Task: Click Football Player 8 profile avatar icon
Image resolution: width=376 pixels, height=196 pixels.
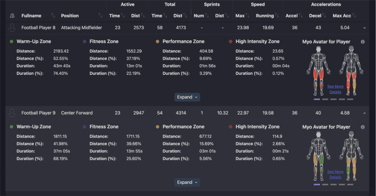Action: click(x=12, y=27)
